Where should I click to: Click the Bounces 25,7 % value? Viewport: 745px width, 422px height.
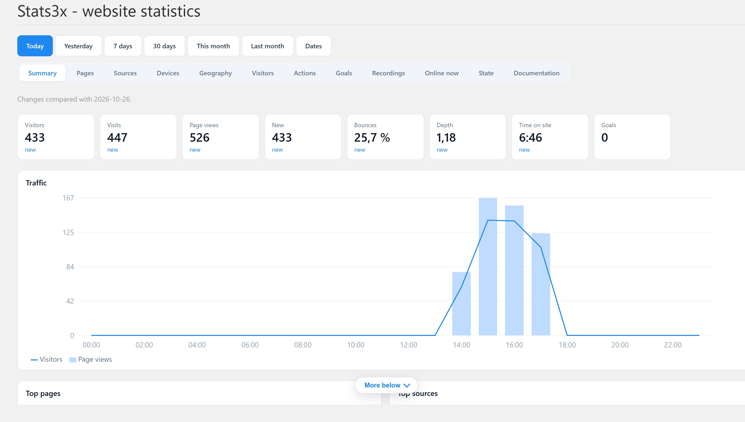coord(372,137)
